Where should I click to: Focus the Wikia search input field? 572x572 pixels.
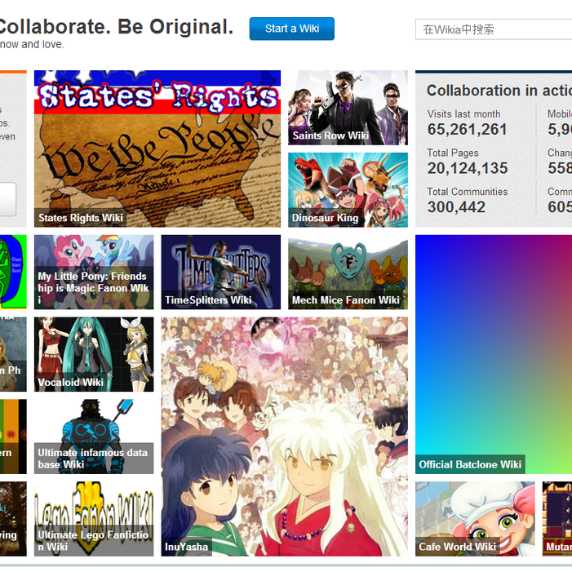click(494, 29)
